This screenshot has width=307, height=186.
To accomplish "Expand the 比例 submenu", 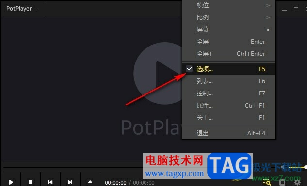I will click(x=229, y=17).
